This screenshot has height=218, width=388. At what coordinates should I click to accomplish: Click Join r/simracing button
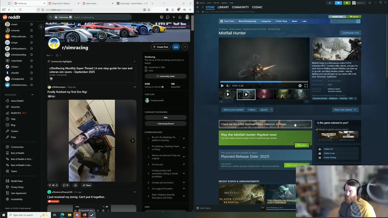pos(176,47)
